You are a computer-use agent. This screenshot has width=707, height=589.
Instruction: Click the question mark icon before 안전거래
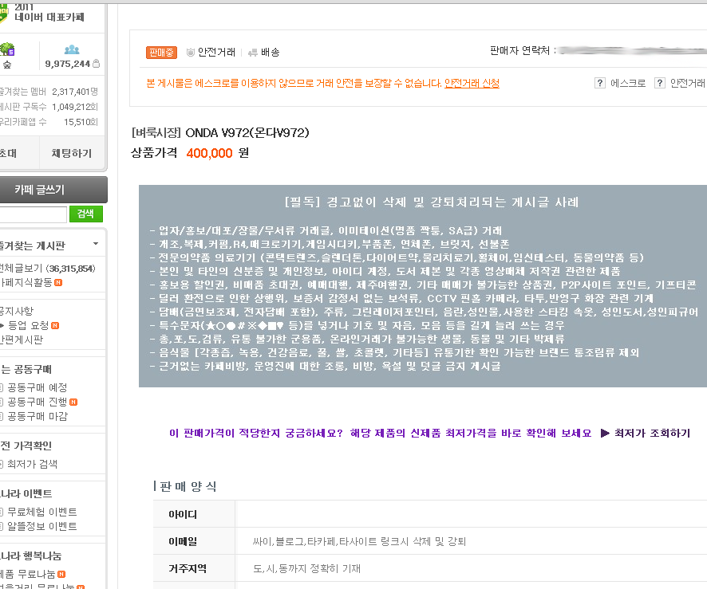point(660,83)
